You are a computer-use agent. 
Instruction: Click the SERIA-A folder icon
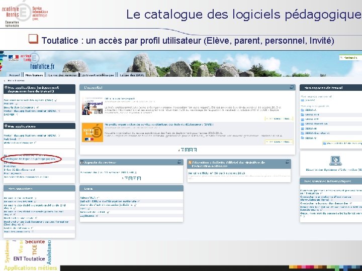(303, 110)
